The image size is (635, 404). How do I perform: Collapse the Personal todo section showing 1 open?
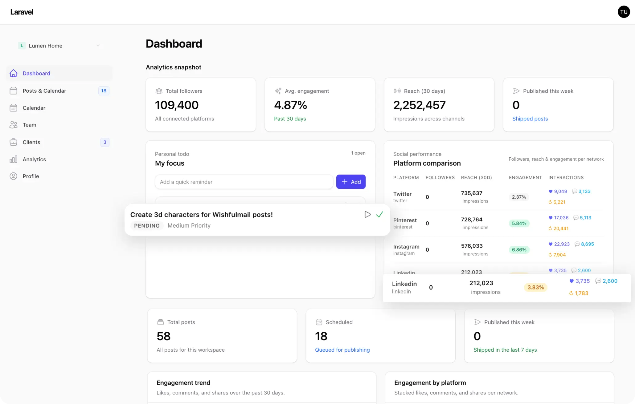[x=358, y=153]
